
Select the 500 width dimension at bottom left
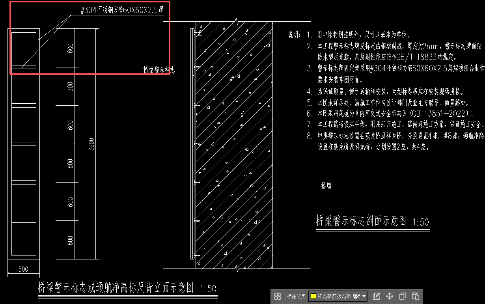[22, 269]
